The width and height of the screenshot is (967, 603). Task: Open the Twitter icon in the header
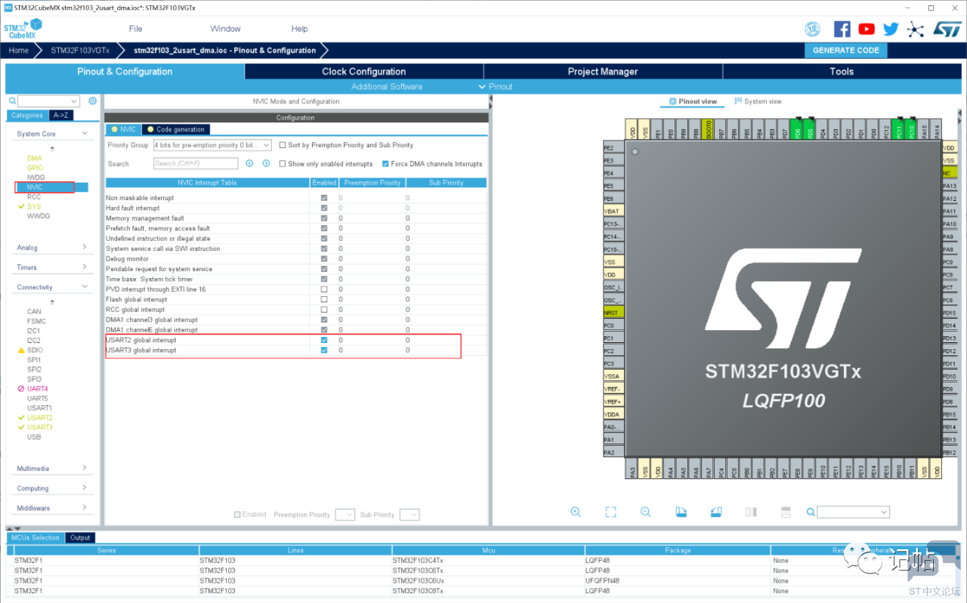coord(891,29)
